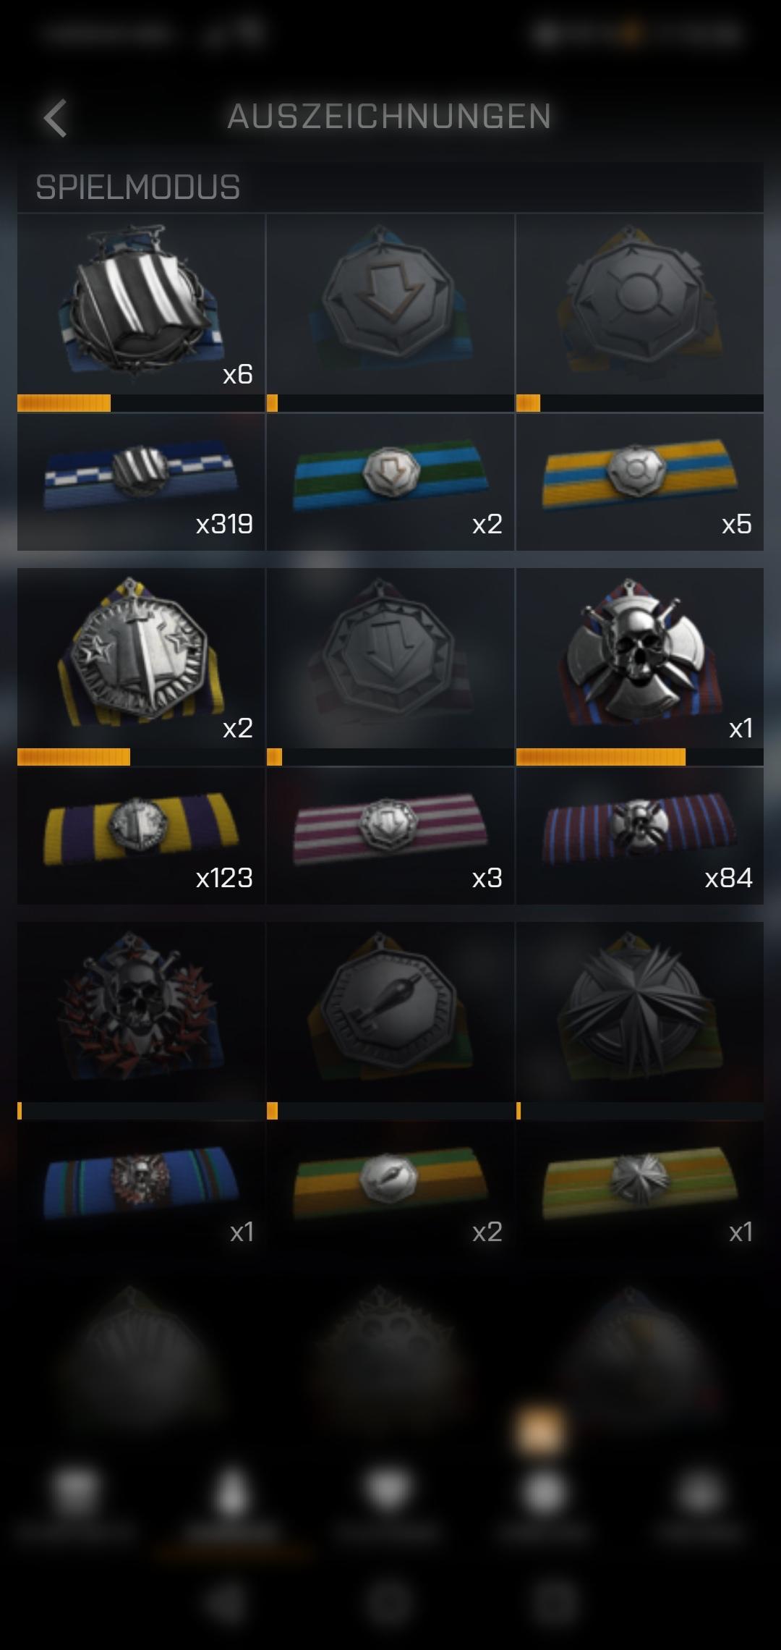The image size is (781, 1650).
Task: Select the yellow-blue ribbon with x5
Action: click(640, 482)
